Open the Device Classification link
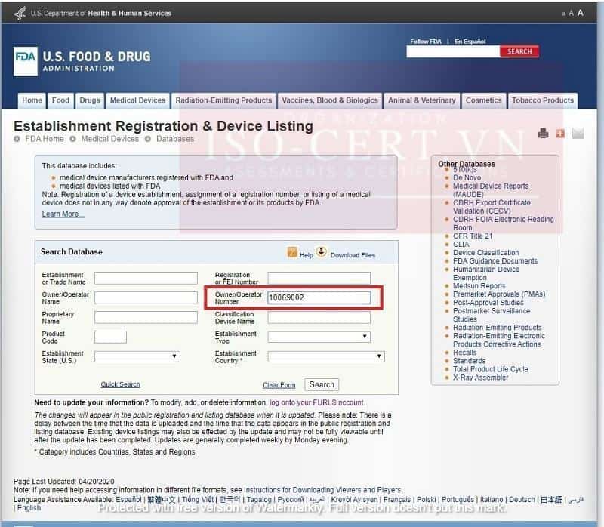The height and width of the screenshot is (527, 604). (485, 253)
